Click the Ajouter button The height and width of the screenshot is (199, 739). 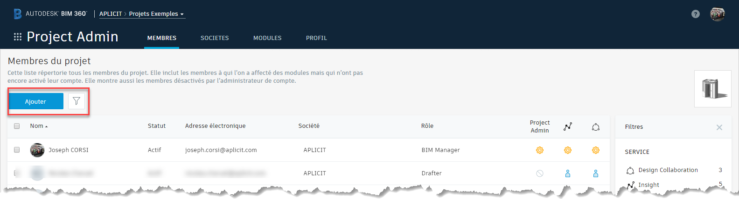coord(36,101)
